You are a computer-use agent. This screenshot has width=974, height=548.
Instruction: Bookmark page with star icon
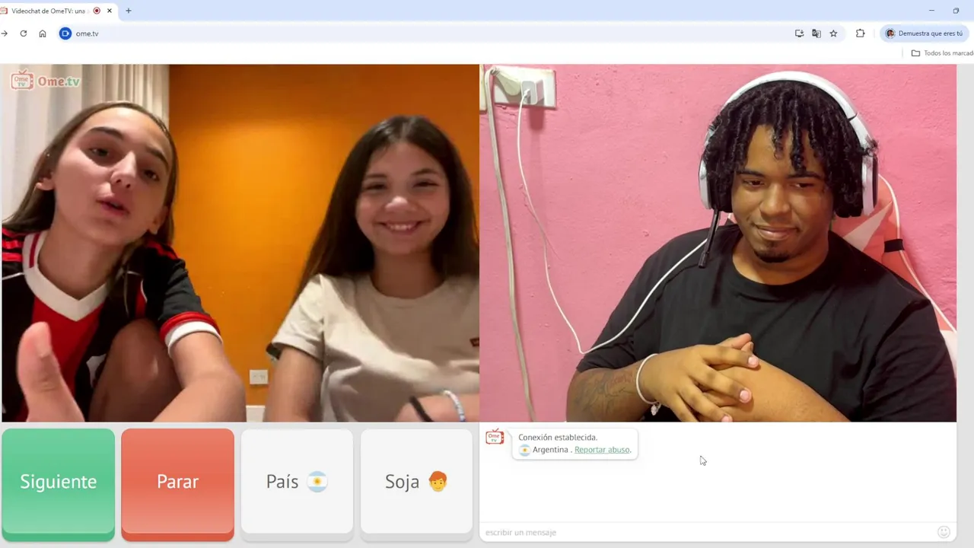point(833,33)
